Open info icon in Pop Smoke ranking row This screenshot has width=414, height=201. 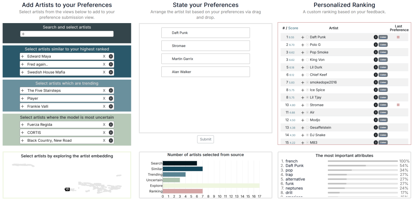tap(376, 52)
